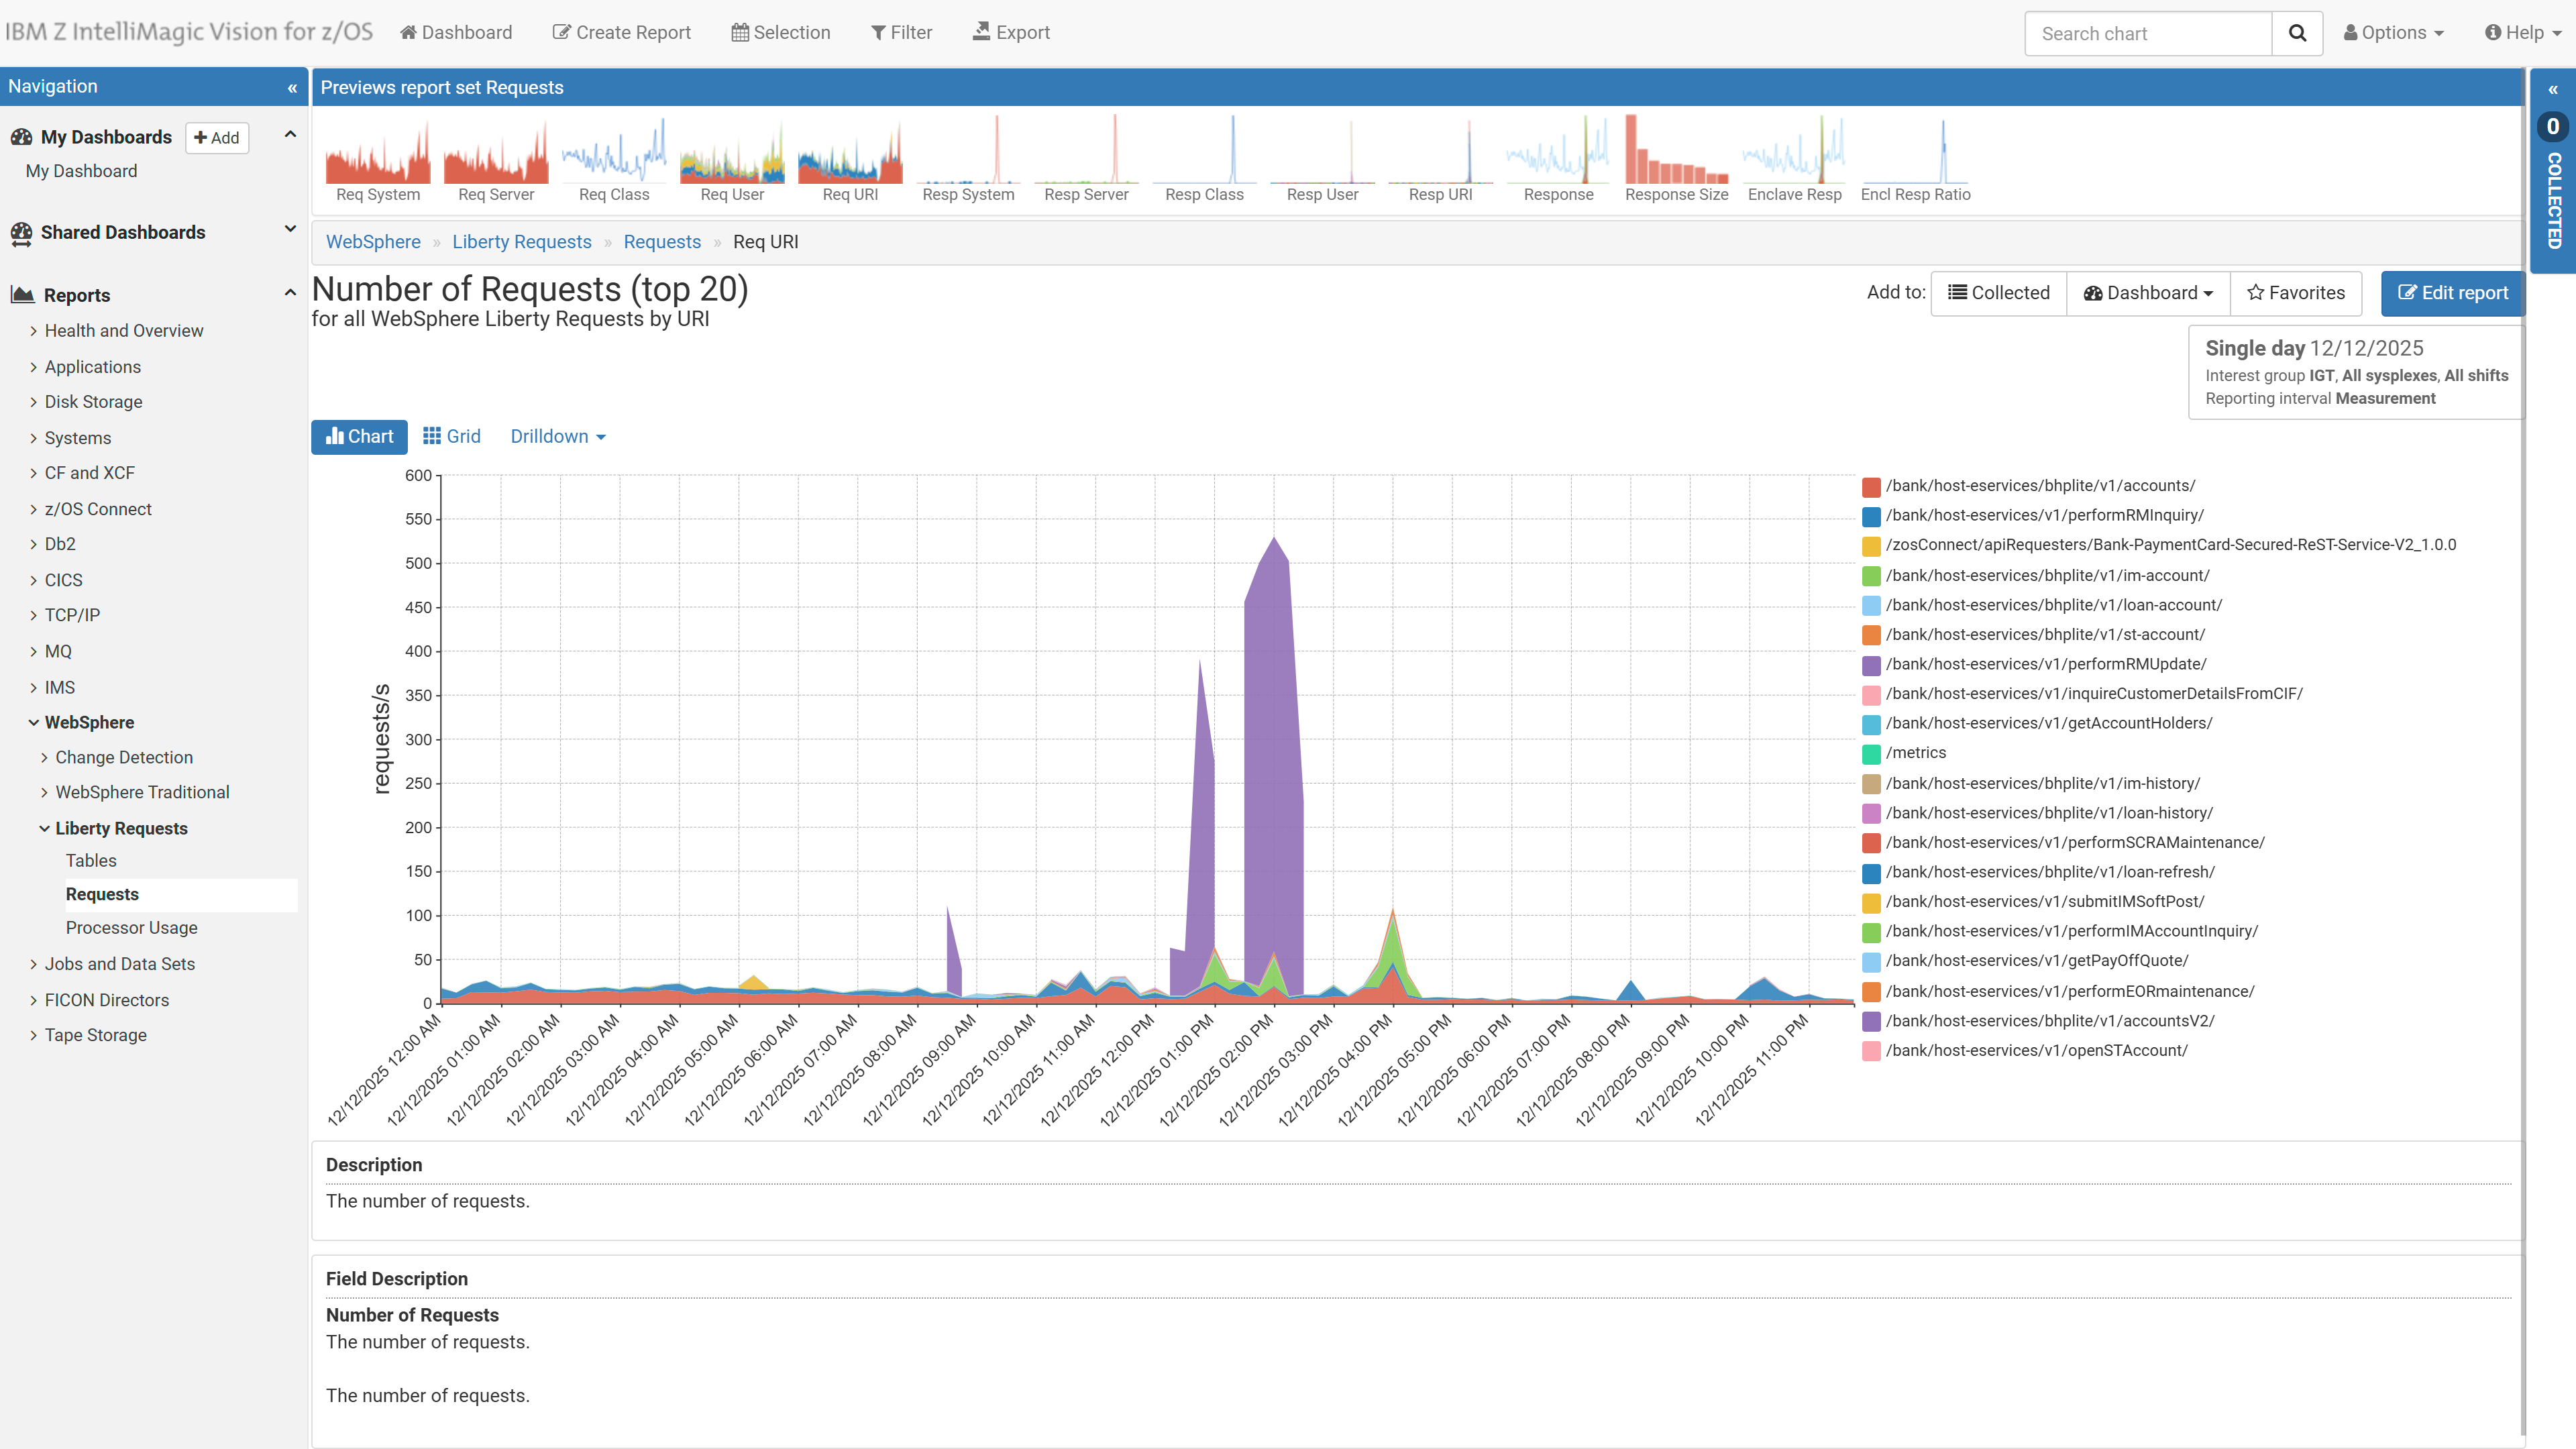
Task: Click the loan-history legend label
Action: pos(2049,813)
